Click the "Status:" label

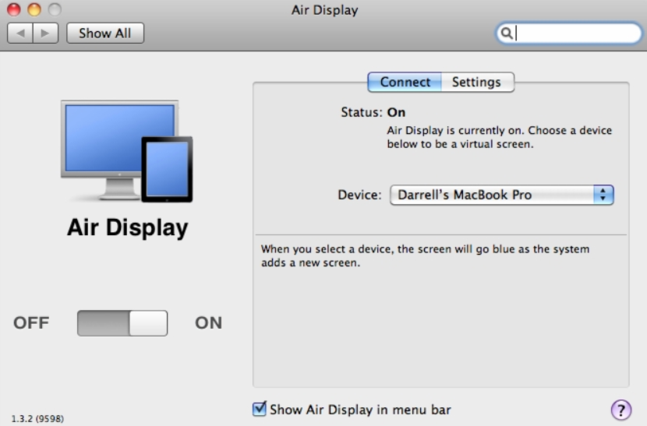point(362,112)
